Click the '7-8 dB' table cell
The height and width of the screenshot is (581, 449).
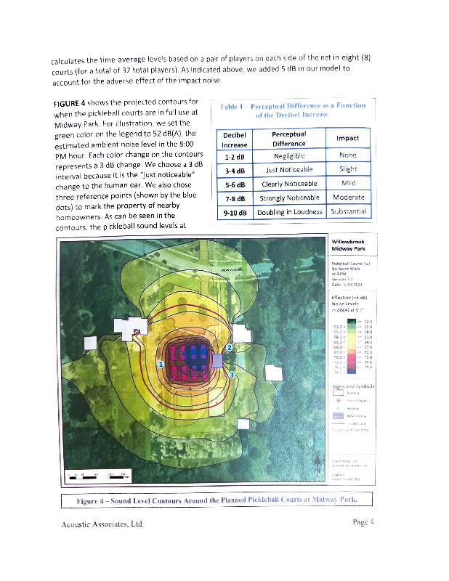[x=235, y=198]
